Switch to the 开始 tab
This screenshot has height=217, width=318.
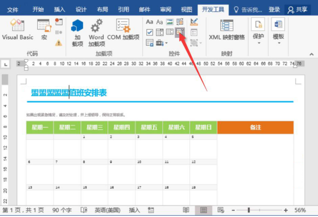coord(38,9)
